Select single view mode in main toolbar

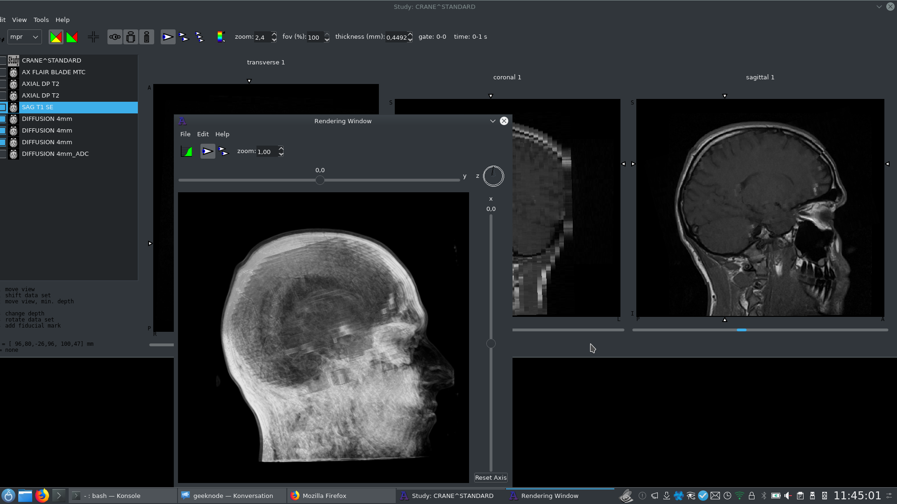pos(168,37)
